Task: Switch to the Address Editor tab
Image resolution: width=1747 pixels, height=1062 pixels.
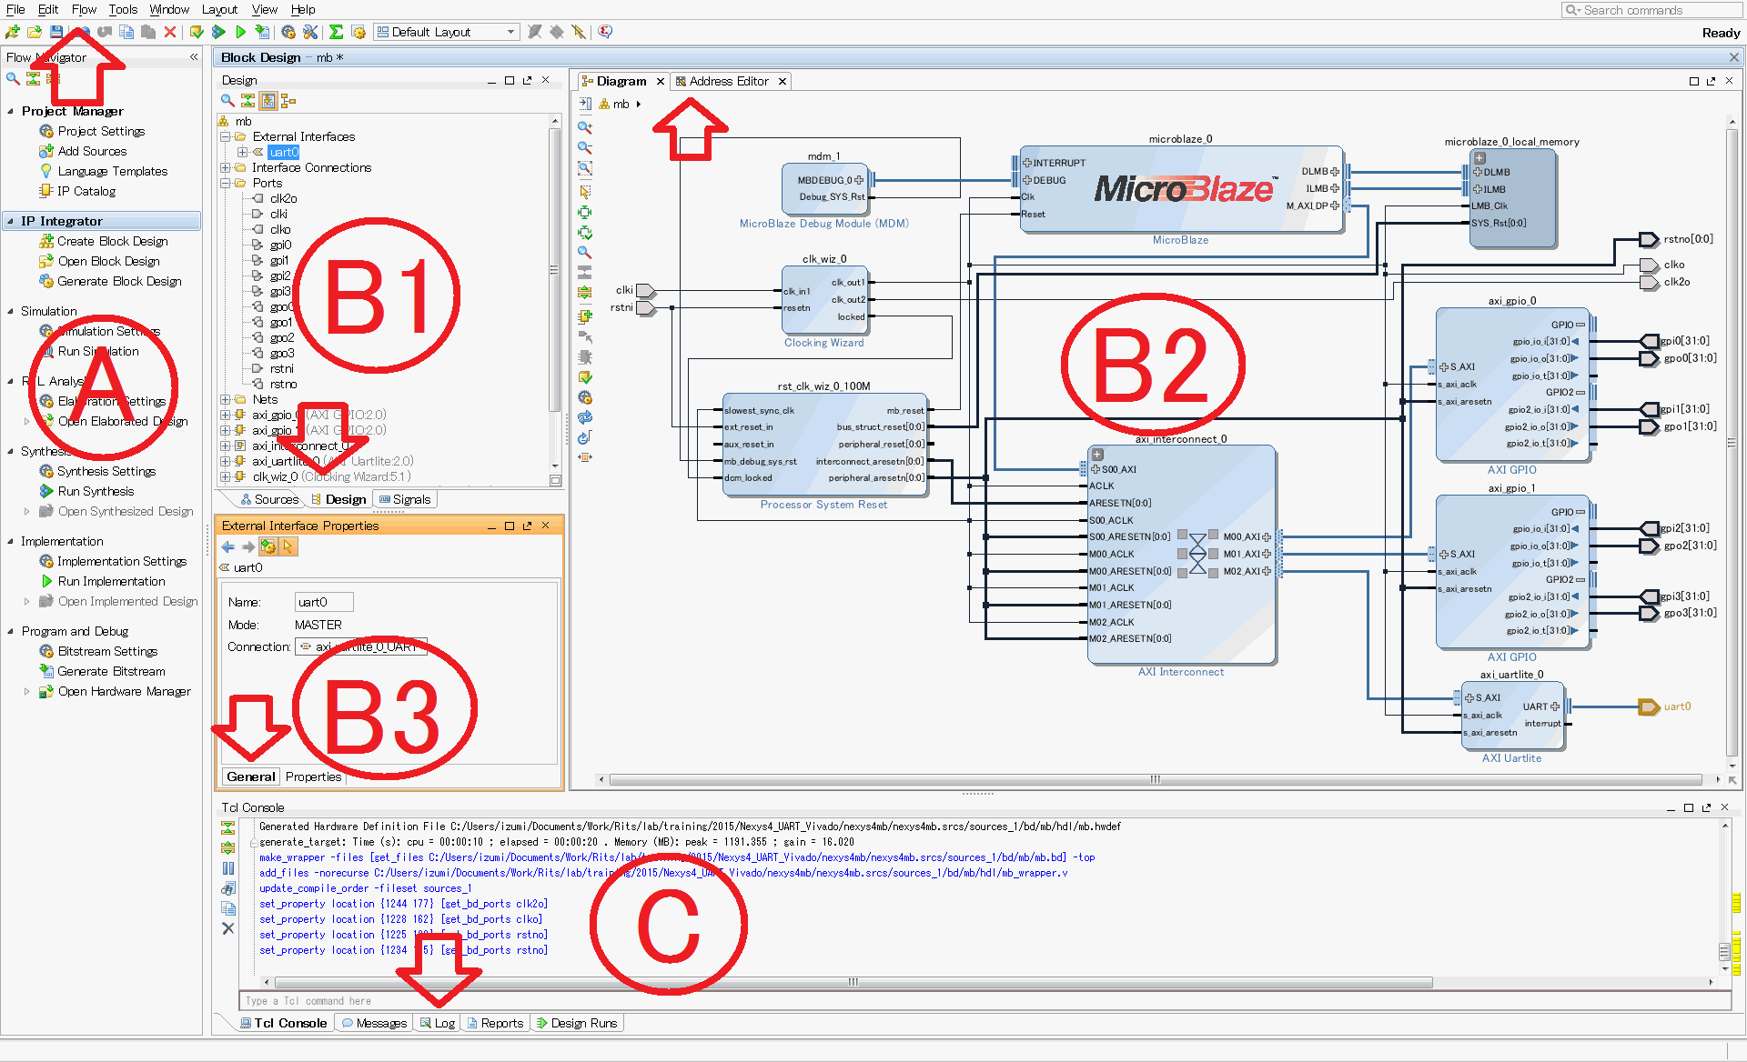Action: click(x=728, y=81)
